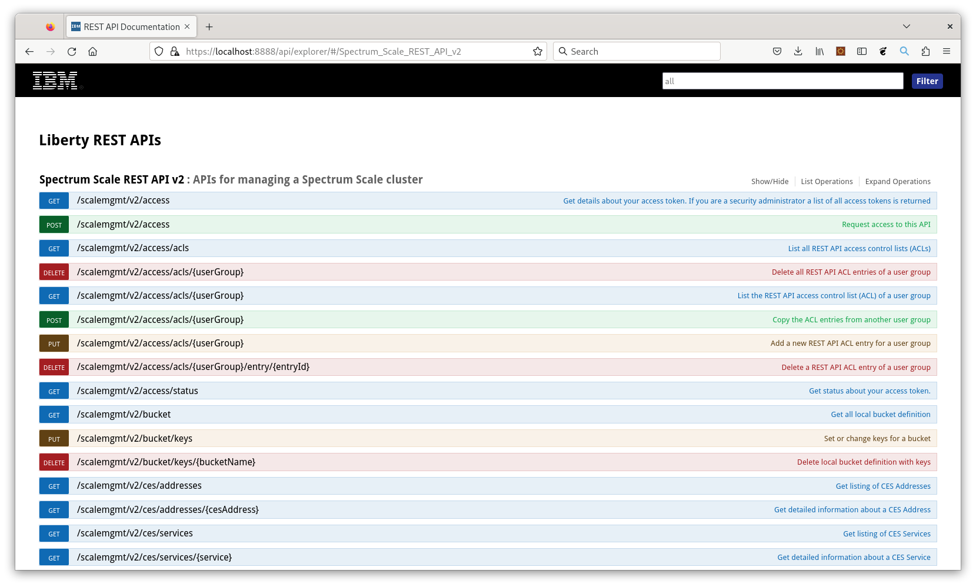Screen dimensions: 976x587
Task: Click 'Get all local bucket definition' description
Action: click(x=881, y=415)
